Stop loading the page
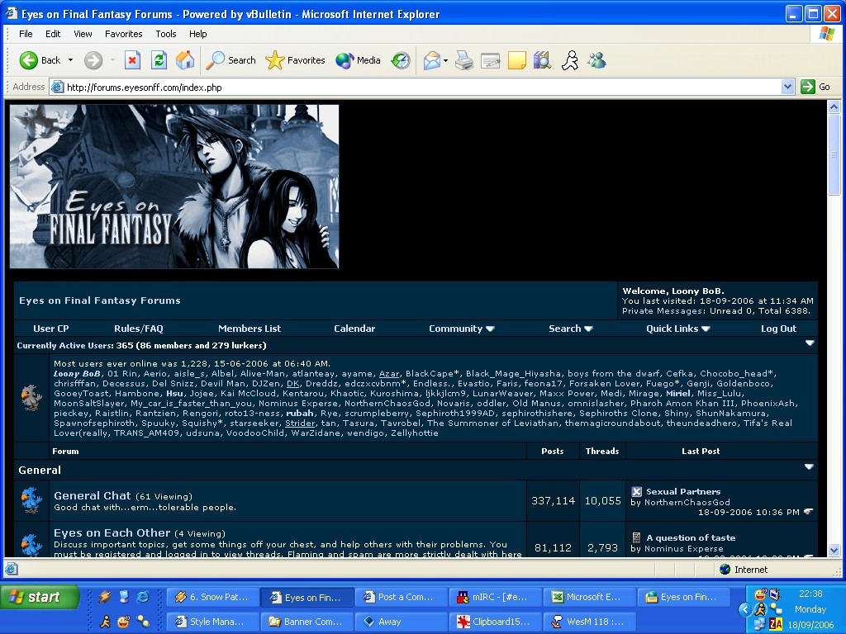The image size is (846, 634). 132,60
